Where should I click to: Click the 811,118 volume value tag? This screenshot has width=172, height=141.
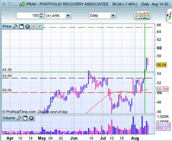[x=164, y=124]
